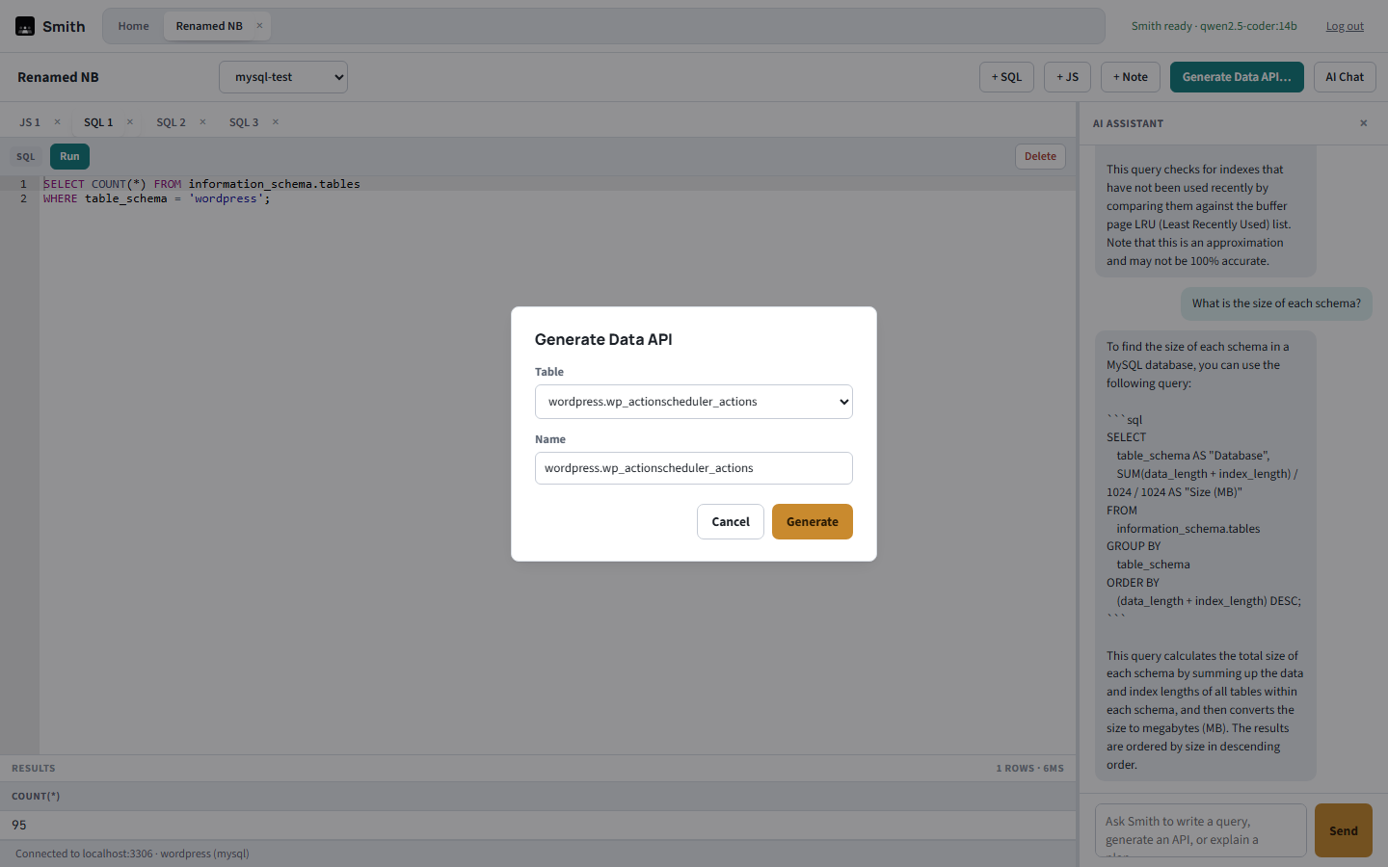
Task: Switch to the Home tab
Action: pos(134,26)
